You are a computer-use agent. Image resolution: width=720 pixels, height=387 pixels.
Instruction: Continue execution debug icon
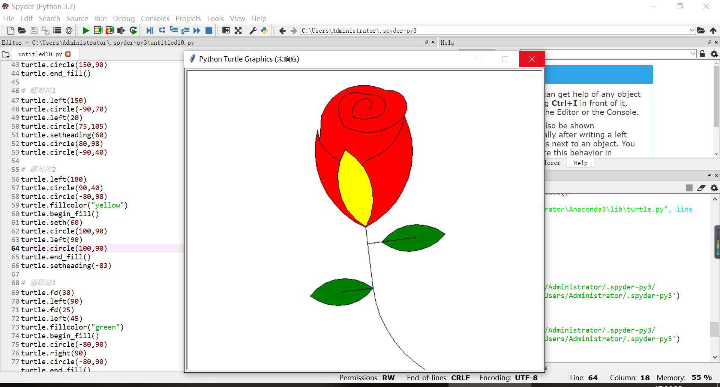click(197, 30)
